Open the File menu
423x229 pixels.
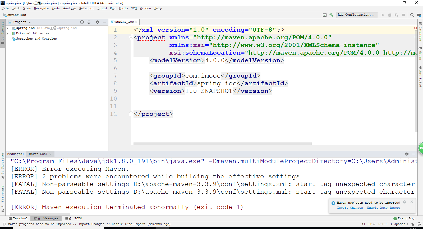pos(5,8)
